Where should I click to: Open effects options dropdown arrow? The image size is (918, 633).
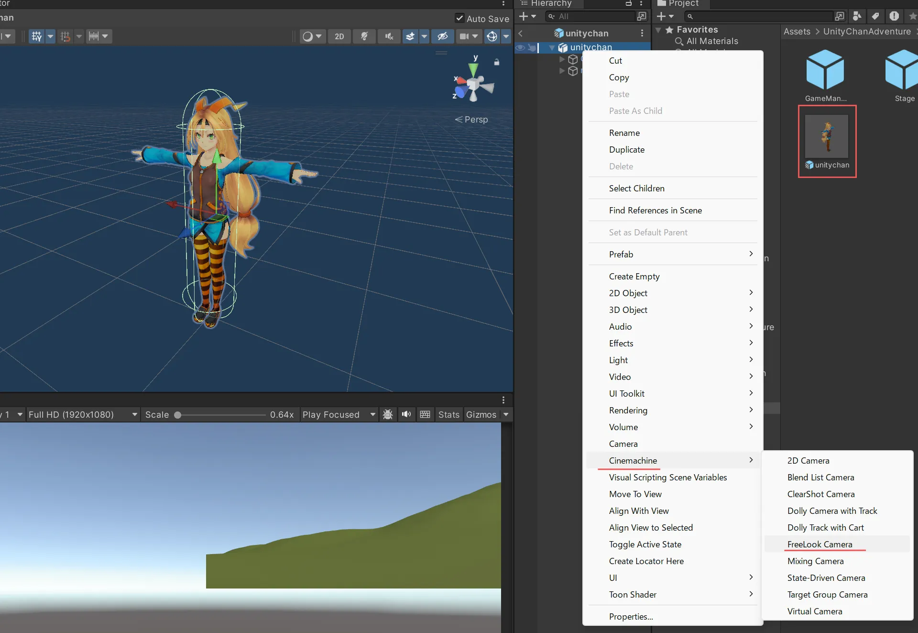(424, 36)
